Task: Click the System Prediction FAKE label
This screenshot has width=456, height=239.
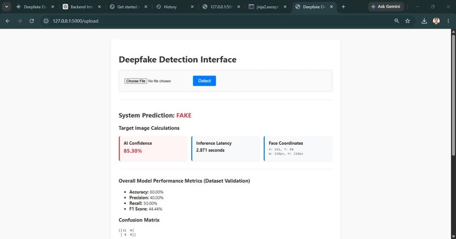Action: pos(155,116)
